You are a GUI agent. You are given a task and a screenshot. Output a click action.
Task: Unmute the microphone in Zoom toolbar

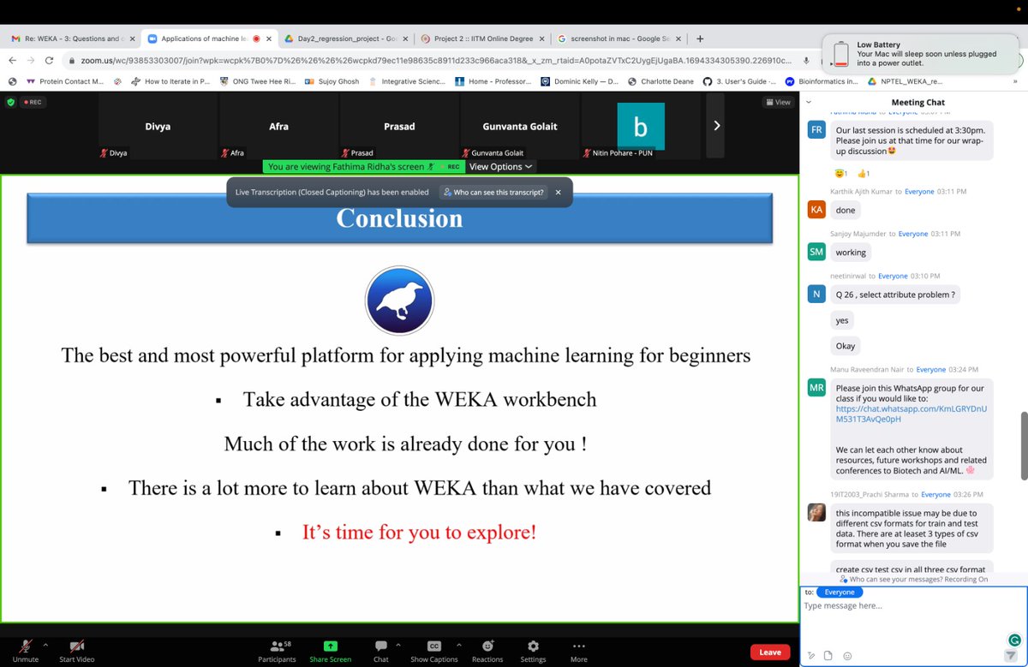26,646
